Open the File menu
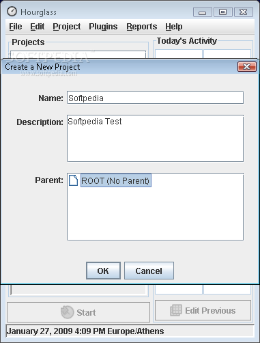Image resolution: width=260 pixels, height=343 pixels. pyautogui.click(x=16, y=27)
